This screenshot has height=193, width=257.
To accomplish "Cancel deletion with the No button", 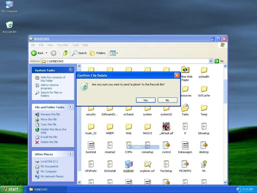I will pos(167,100).
